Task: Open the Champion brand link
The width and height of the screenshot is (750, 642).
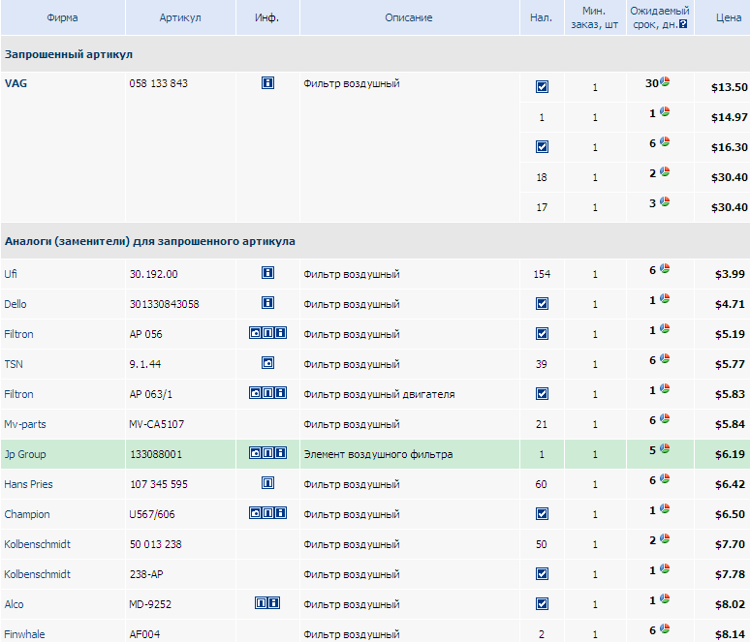Action: [27, 514]
